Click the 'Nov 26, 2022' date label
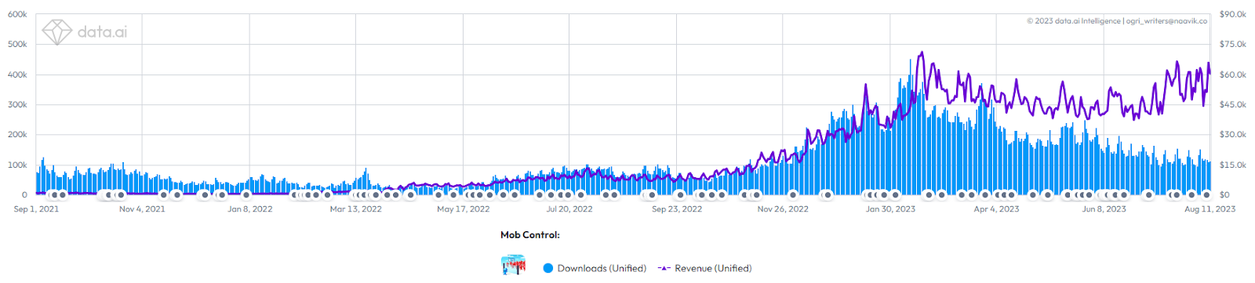The width and height of the screenshot is (1255, 283). click(783, 209)
